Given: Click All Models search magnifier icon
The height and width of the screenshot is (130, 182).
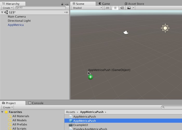Looking at the screenshot, I should pos(10,120).
